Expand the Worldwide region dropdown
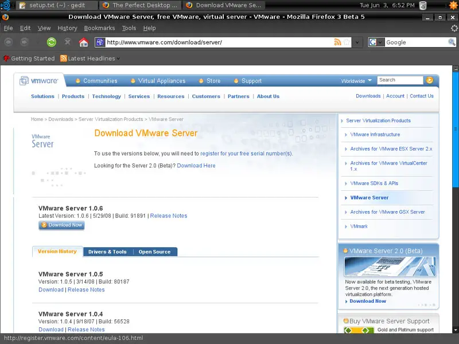This screenshot has height=344, width=459. [x=356, y=81]
